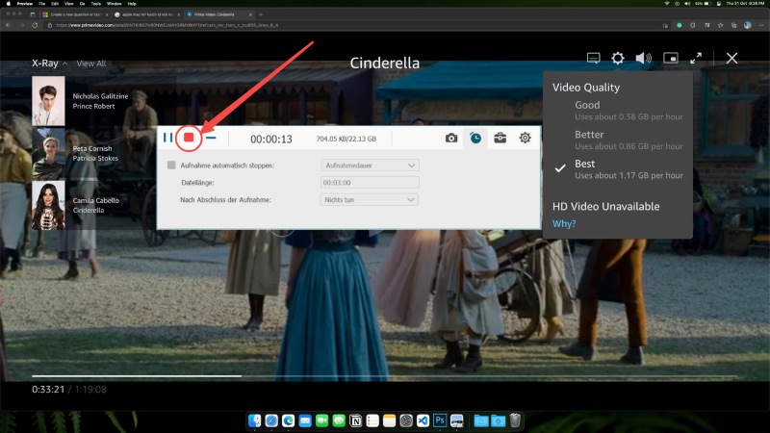
Task: Click the 'Nicholas Galitzine' name text
Action: (x=100, y=96)
